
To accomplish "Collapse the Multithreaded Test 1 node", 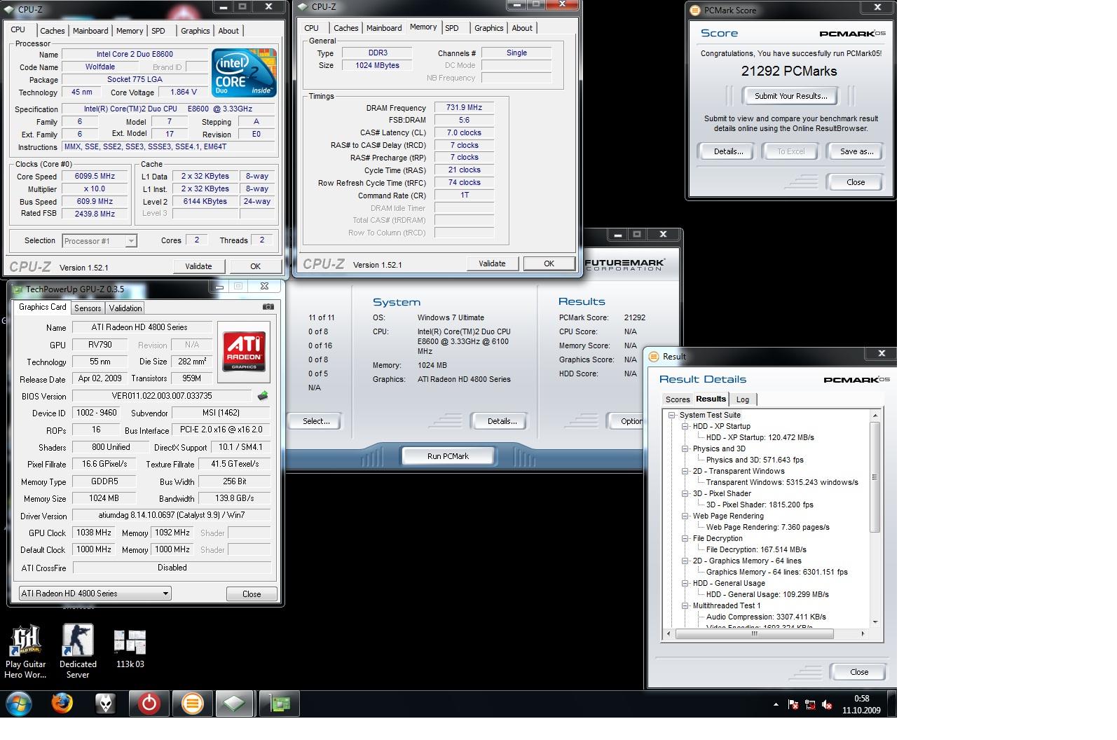I will (685, 605).
